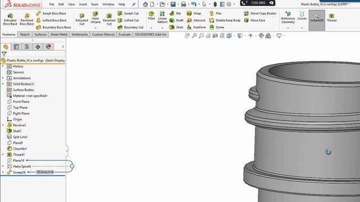Open the DisplayManager tab icon
The width and height of the screenshot is (360, 202).
pyautogui.click(x=48, y=47)
